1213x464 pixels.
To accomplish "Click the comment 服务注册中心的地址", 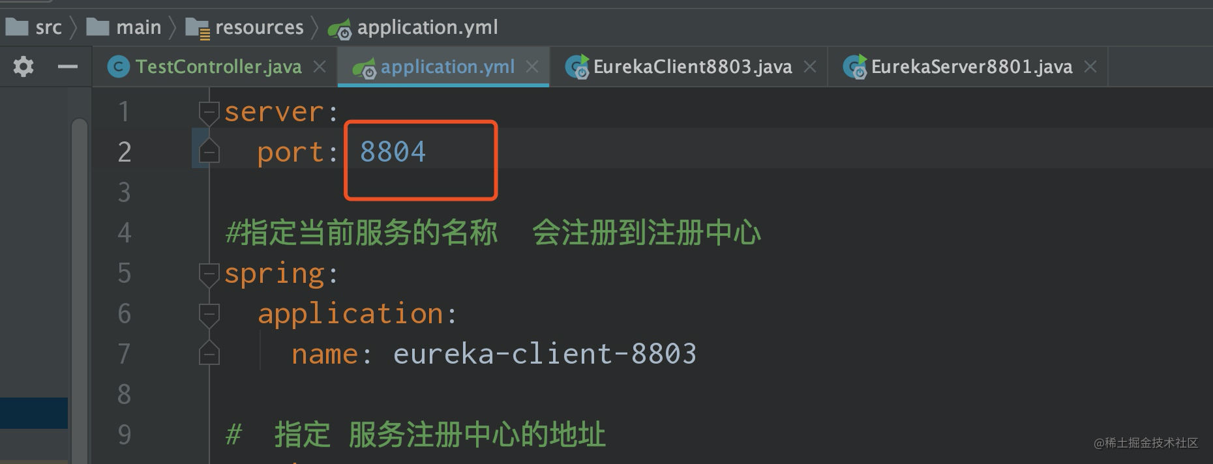I will [x=477, y=435].
